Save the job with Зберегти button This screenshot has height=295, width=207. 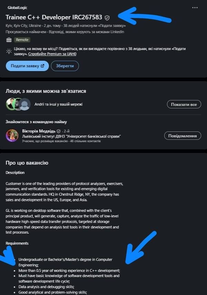(x=65, y=66)
